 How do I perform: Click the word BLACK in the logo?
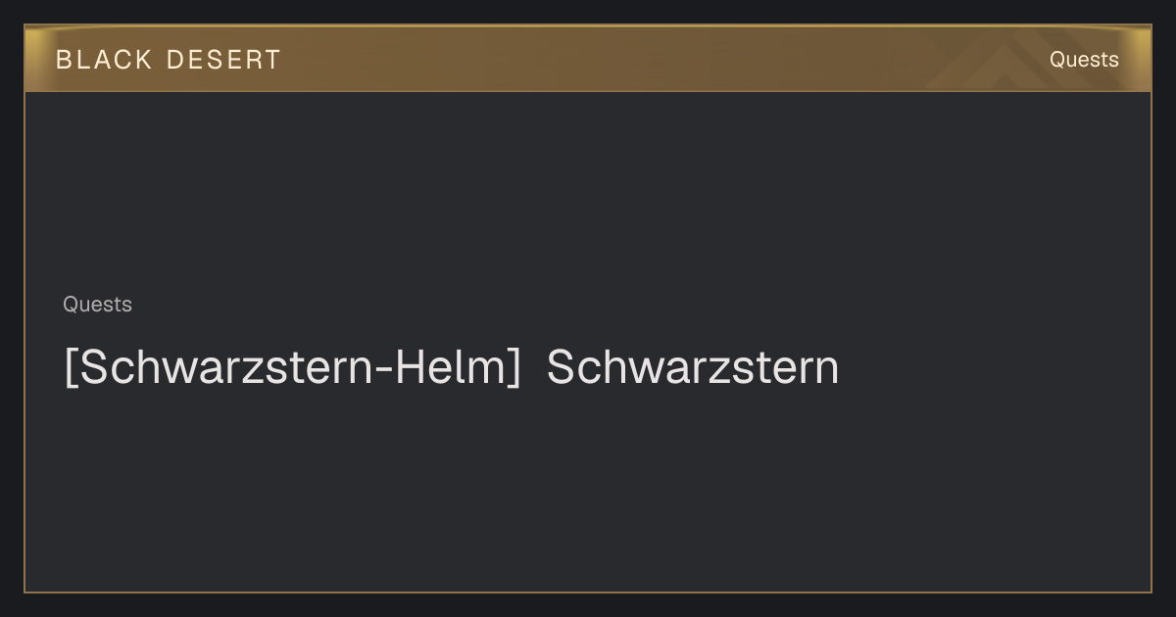click(104, 60)
